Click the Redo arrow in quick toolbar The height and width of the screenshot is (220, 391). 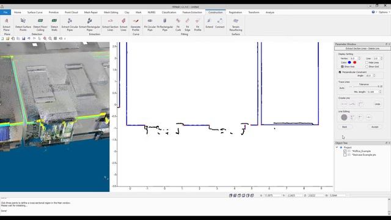pos(34,38)
